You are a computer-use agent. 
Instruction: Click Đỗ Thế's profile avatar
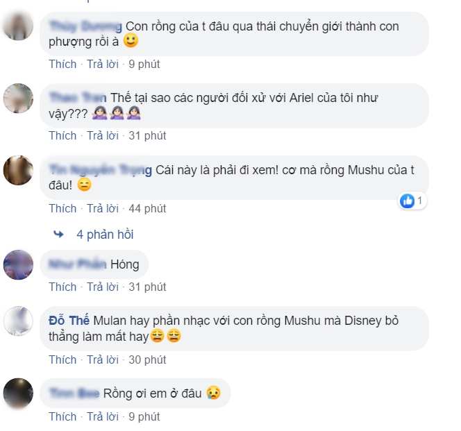(18, 321)
